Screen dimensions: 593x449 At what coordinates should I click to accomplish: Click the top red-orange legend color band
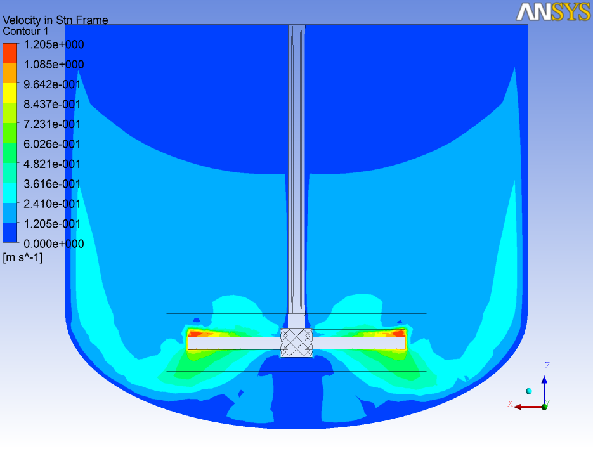point(10,53)
